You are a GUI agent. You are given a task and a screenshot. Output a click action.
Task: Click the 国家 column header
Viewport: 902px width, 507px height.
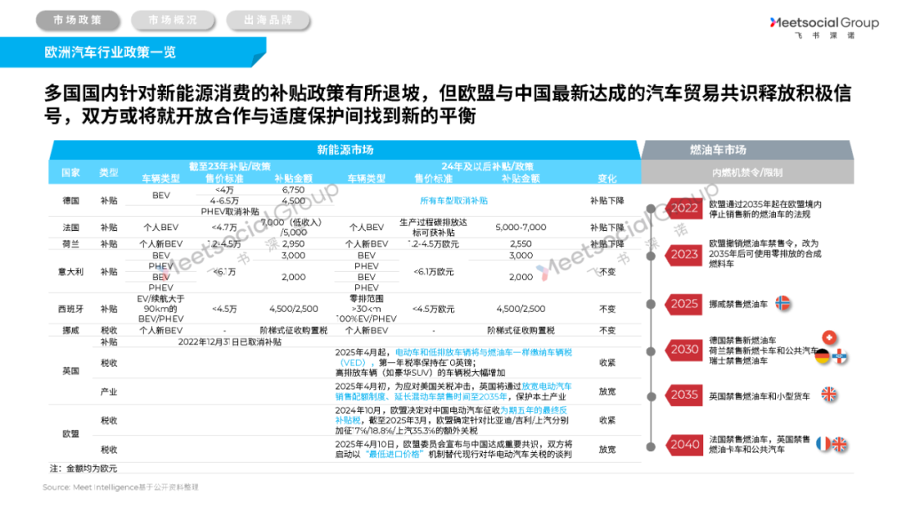71,173
